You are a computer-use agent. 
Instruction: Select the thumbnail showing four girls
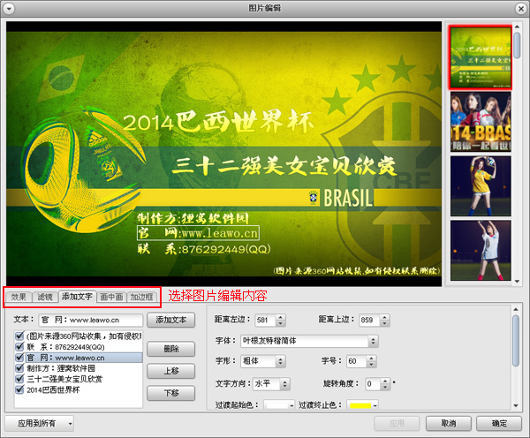(481, 122)
